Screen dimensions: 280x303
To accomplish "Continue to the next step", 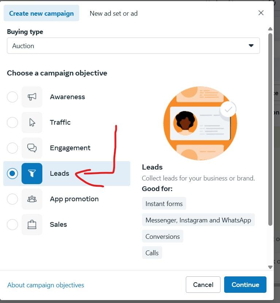I will pyautogui.click(x=245, y=284).
